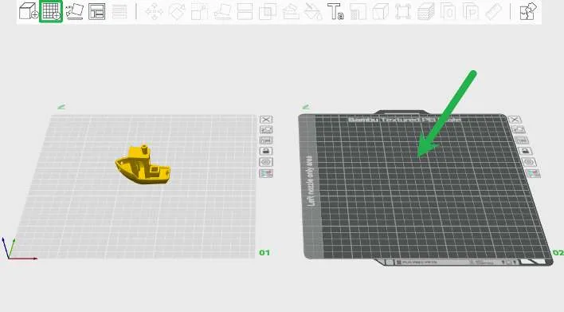
Task: Click the Add object cube icon
Action: tap(29, 11)
